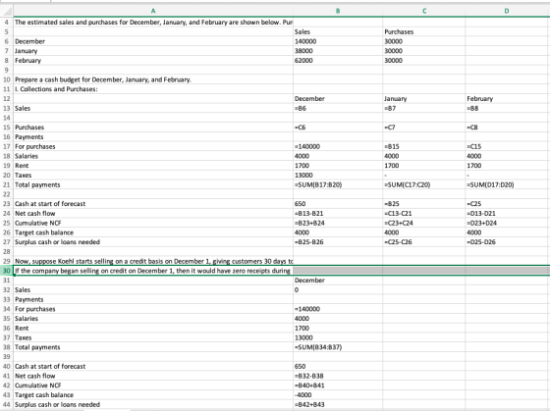Screen dimensions: 550x411
Task: Select cash at start value 650 in row 23
Action: 338,204
